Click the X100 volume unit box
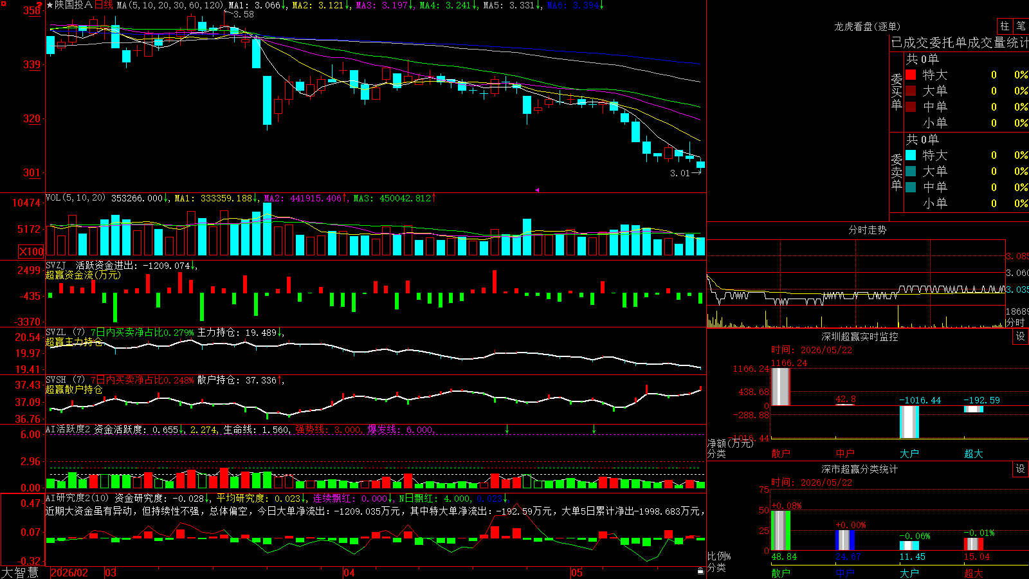The height and width of the screenshot is (579, 1029). (x=31, y=252)
